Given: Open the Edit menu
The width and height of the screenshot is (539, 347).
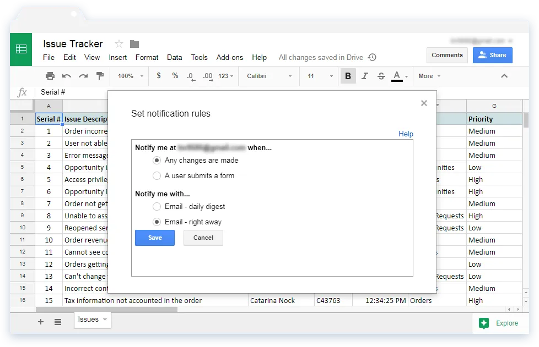Looking at the screenshot, I should tap(69, 57).
